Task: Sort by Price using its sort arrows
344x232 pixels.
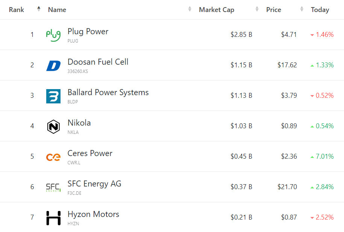Action: [302, 9]
